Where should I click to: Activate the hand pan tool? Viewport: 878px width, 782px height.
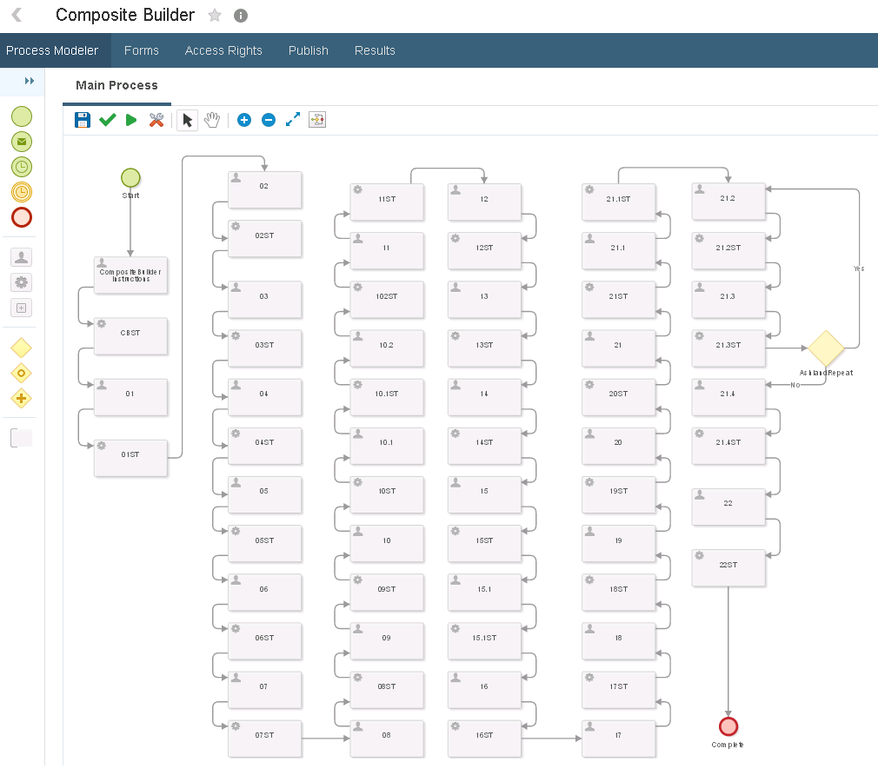click(212, 120)
